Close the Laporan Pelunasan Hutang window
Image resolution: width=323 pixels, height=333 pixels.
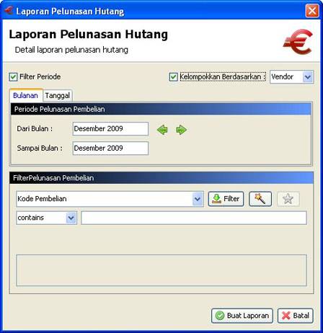(x=312, y=11)
